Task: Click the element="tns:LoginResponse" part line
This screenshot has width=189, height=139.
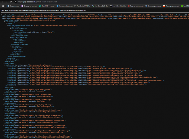Action: tap(29, 96)
